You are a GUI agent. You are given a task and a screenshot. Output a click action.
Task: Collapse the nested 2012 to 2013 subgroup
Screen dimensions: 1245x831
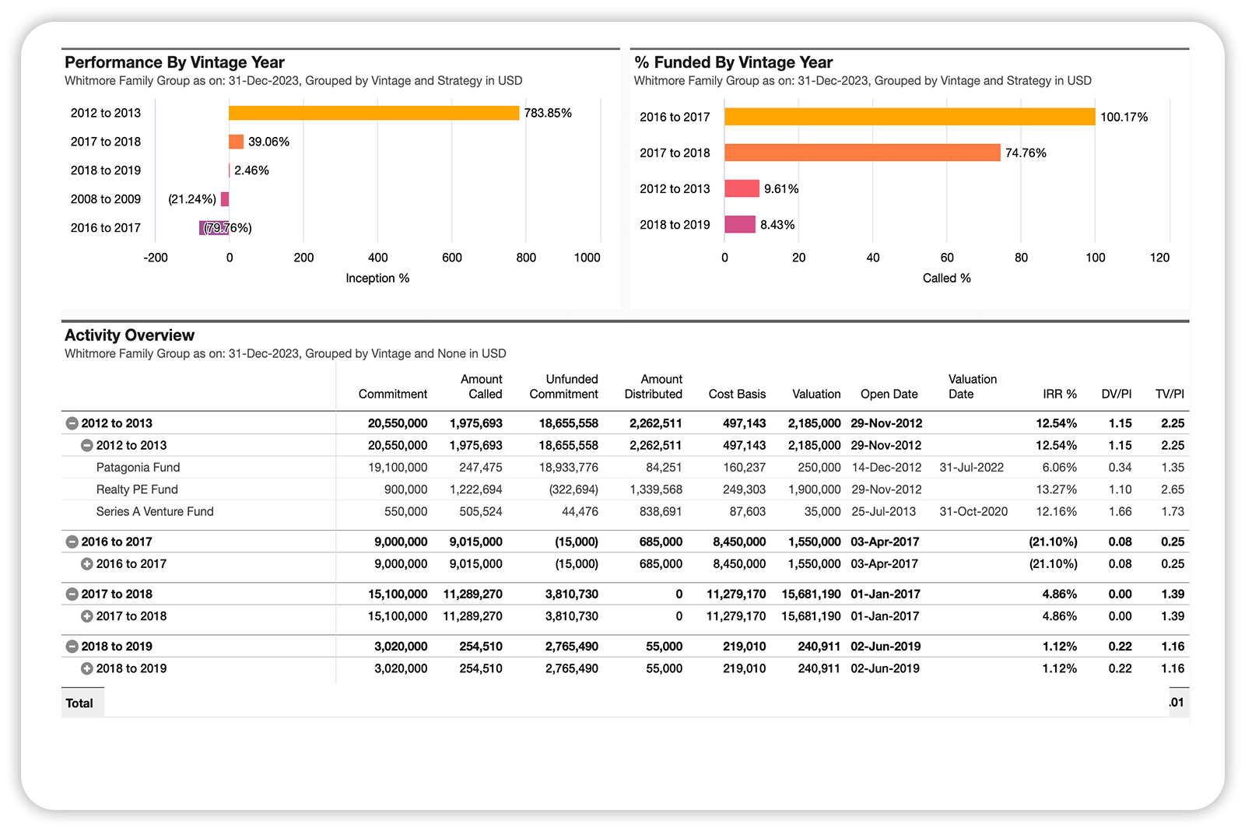click(x=87, y=445)
